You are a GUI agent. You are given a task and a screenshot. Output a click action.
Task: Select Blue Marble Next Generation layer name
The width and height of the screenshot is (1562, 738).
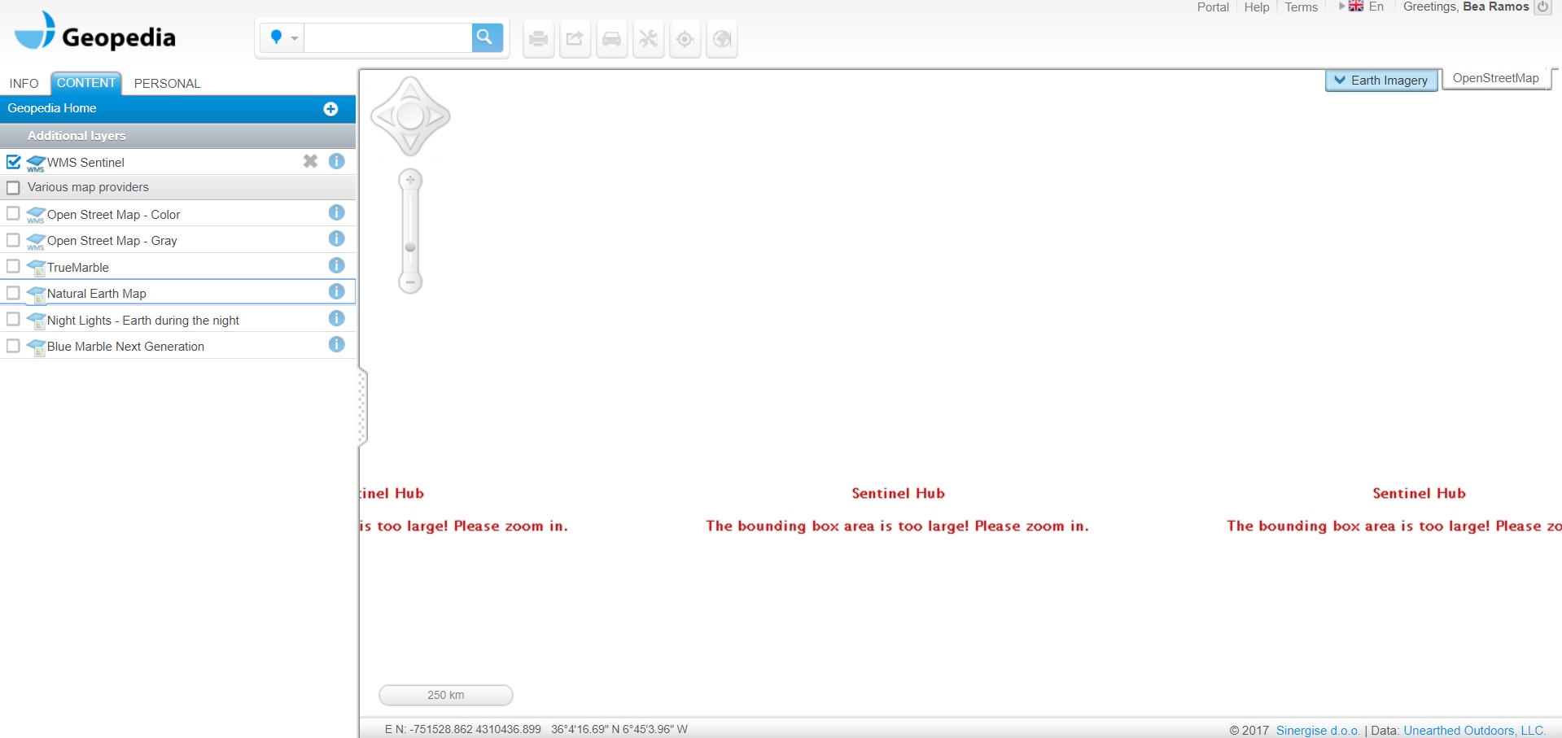(125, 347)
